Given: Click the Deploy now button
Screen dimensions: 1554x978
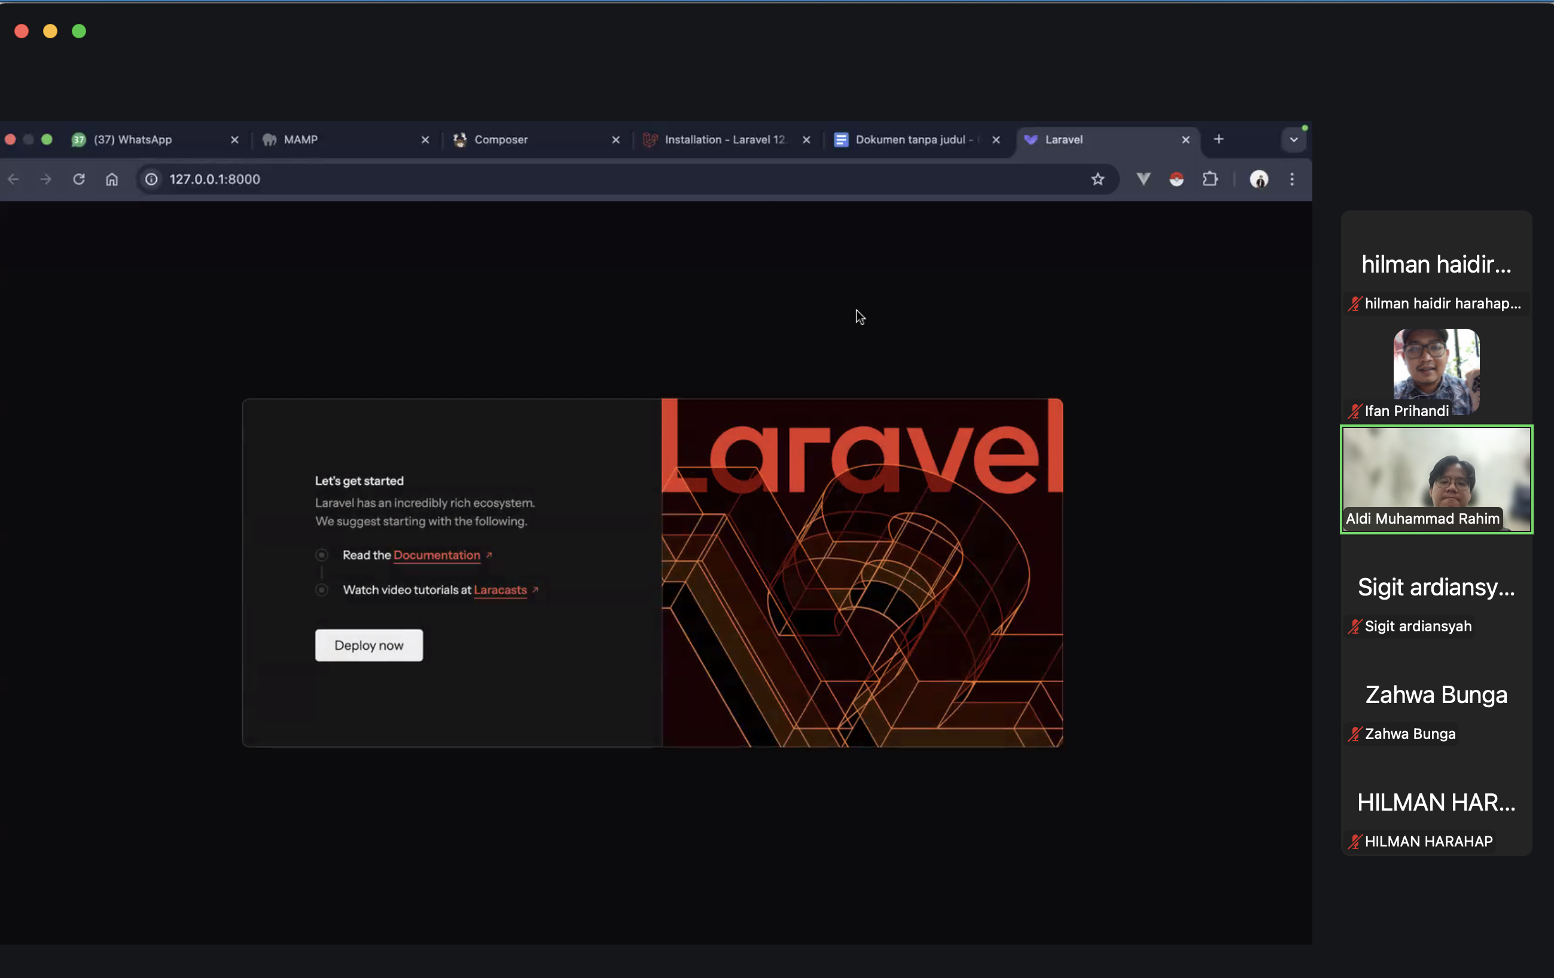Looking at the screenshot, I should [x=368, y=645].
